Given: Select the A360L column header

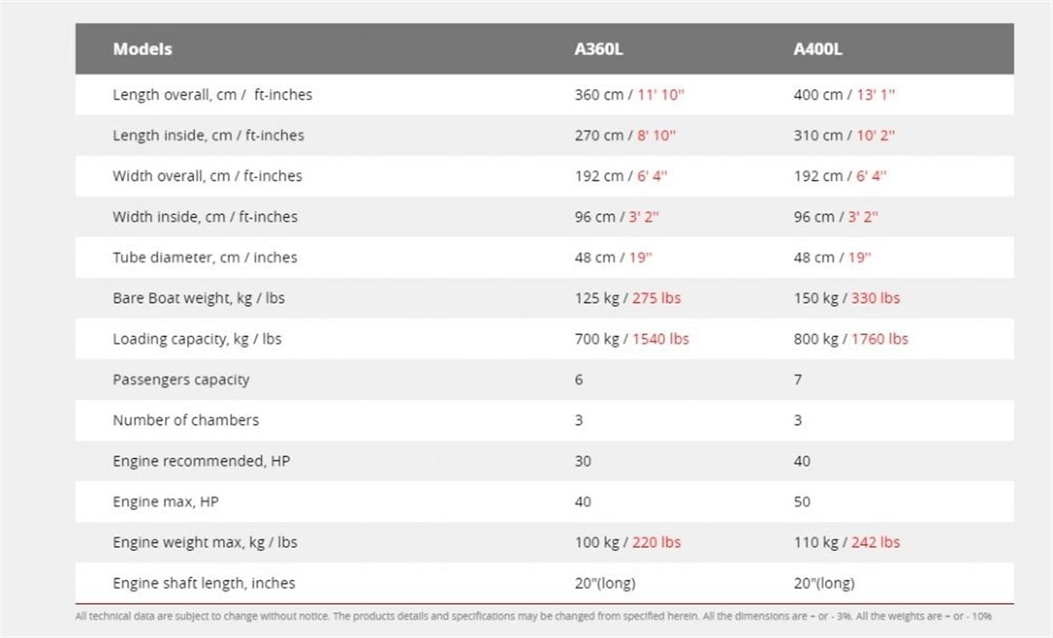Looking at the screenshot, I should (x=598, y=49).
